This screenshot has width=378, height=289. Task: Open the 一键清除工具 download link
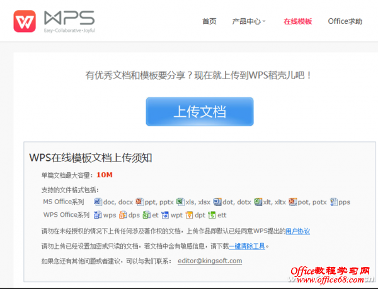[247, 246]
